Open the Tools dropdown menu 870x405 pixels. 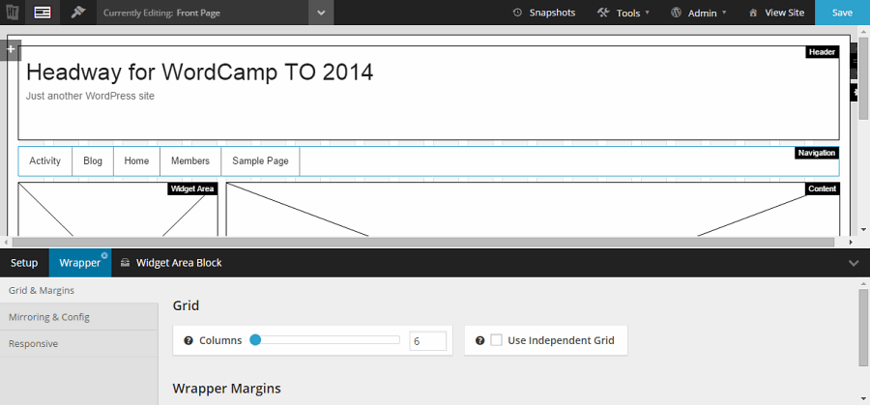(x=623, y=13)
